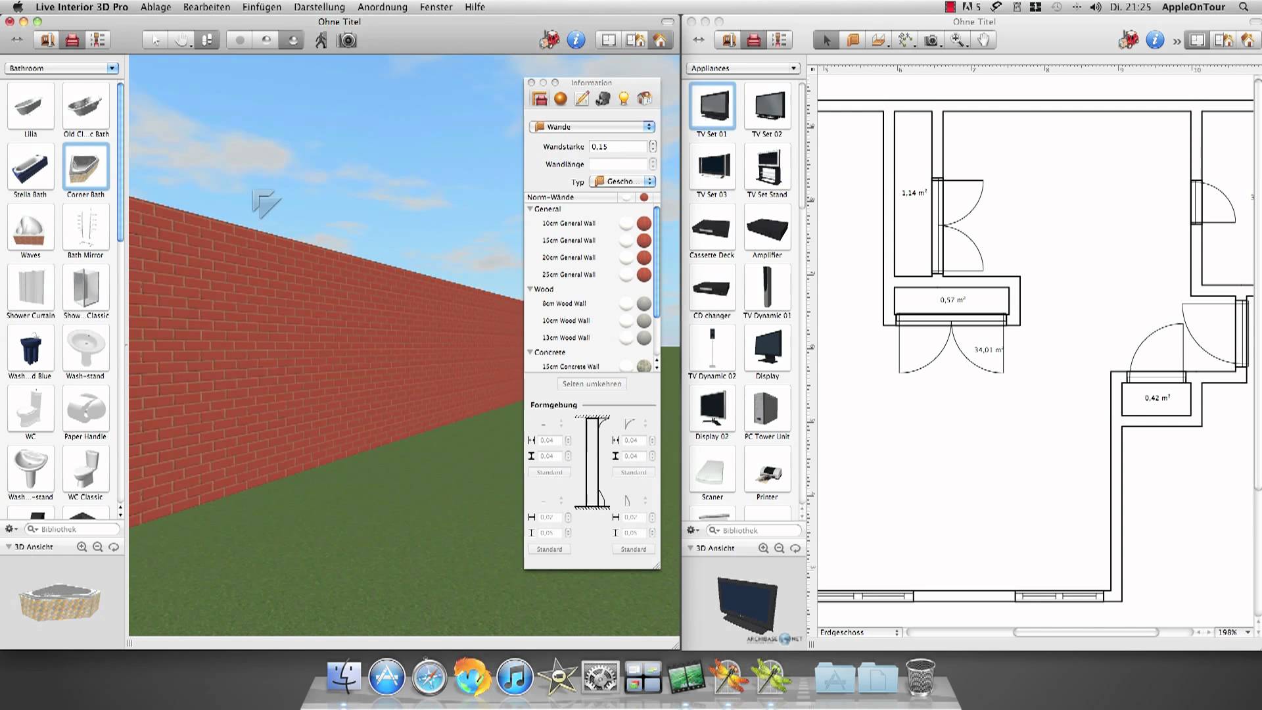The width and height of the screenshot is (1262, 710).
Task: Open the Bathroom category dropdown
Action: click(62, 68)
